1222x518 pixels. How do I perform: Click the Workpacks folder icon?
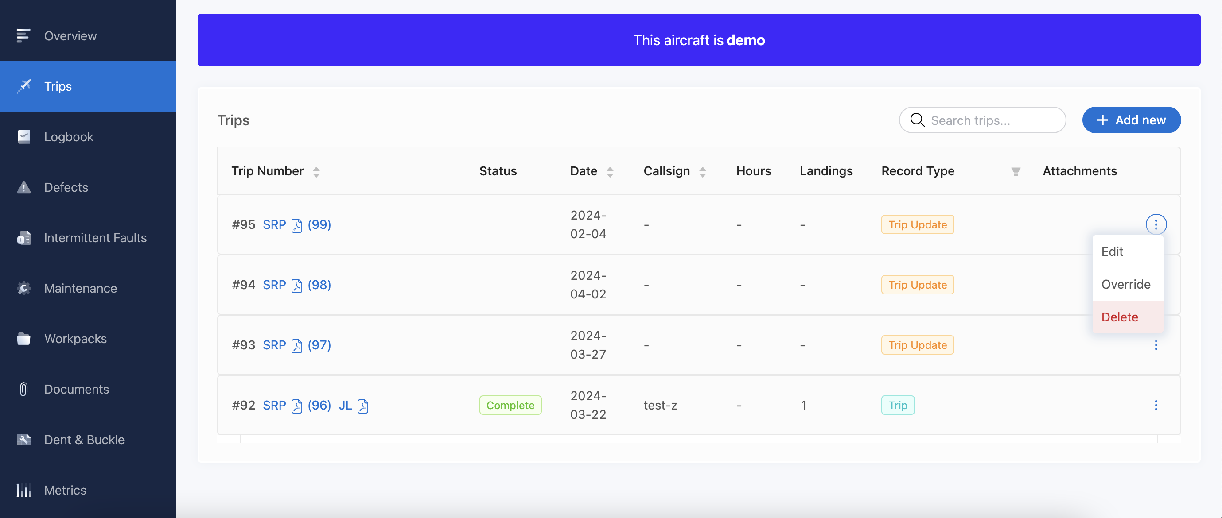tap(23, 338)
